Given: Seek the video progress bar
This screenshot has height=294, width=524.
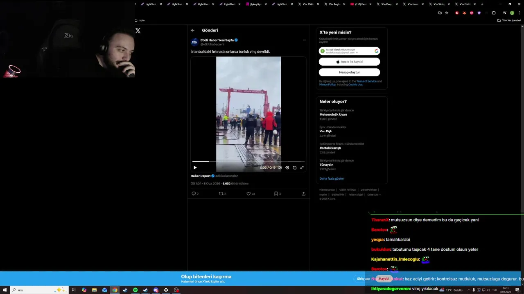Looking at the screenshot, I should pos(248,161).
